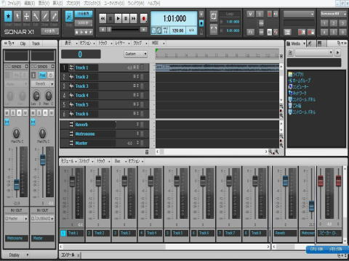Viewport: 349px width, 261px height.
Task: Toggle the Snap to grid button
Action: (x=69, y=17)
